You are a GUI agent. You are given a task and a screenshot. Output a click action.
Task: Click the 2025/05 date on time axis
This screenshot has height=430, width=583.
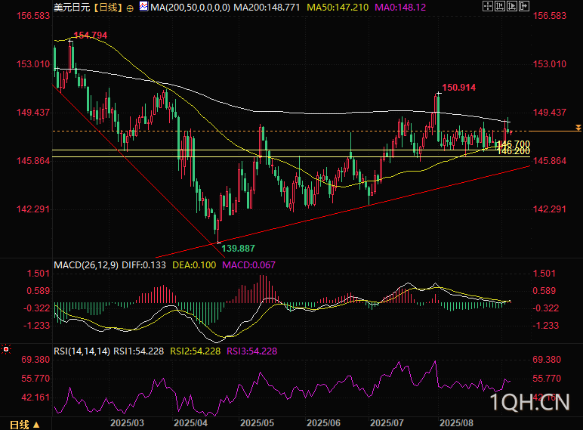click(257, 423)
